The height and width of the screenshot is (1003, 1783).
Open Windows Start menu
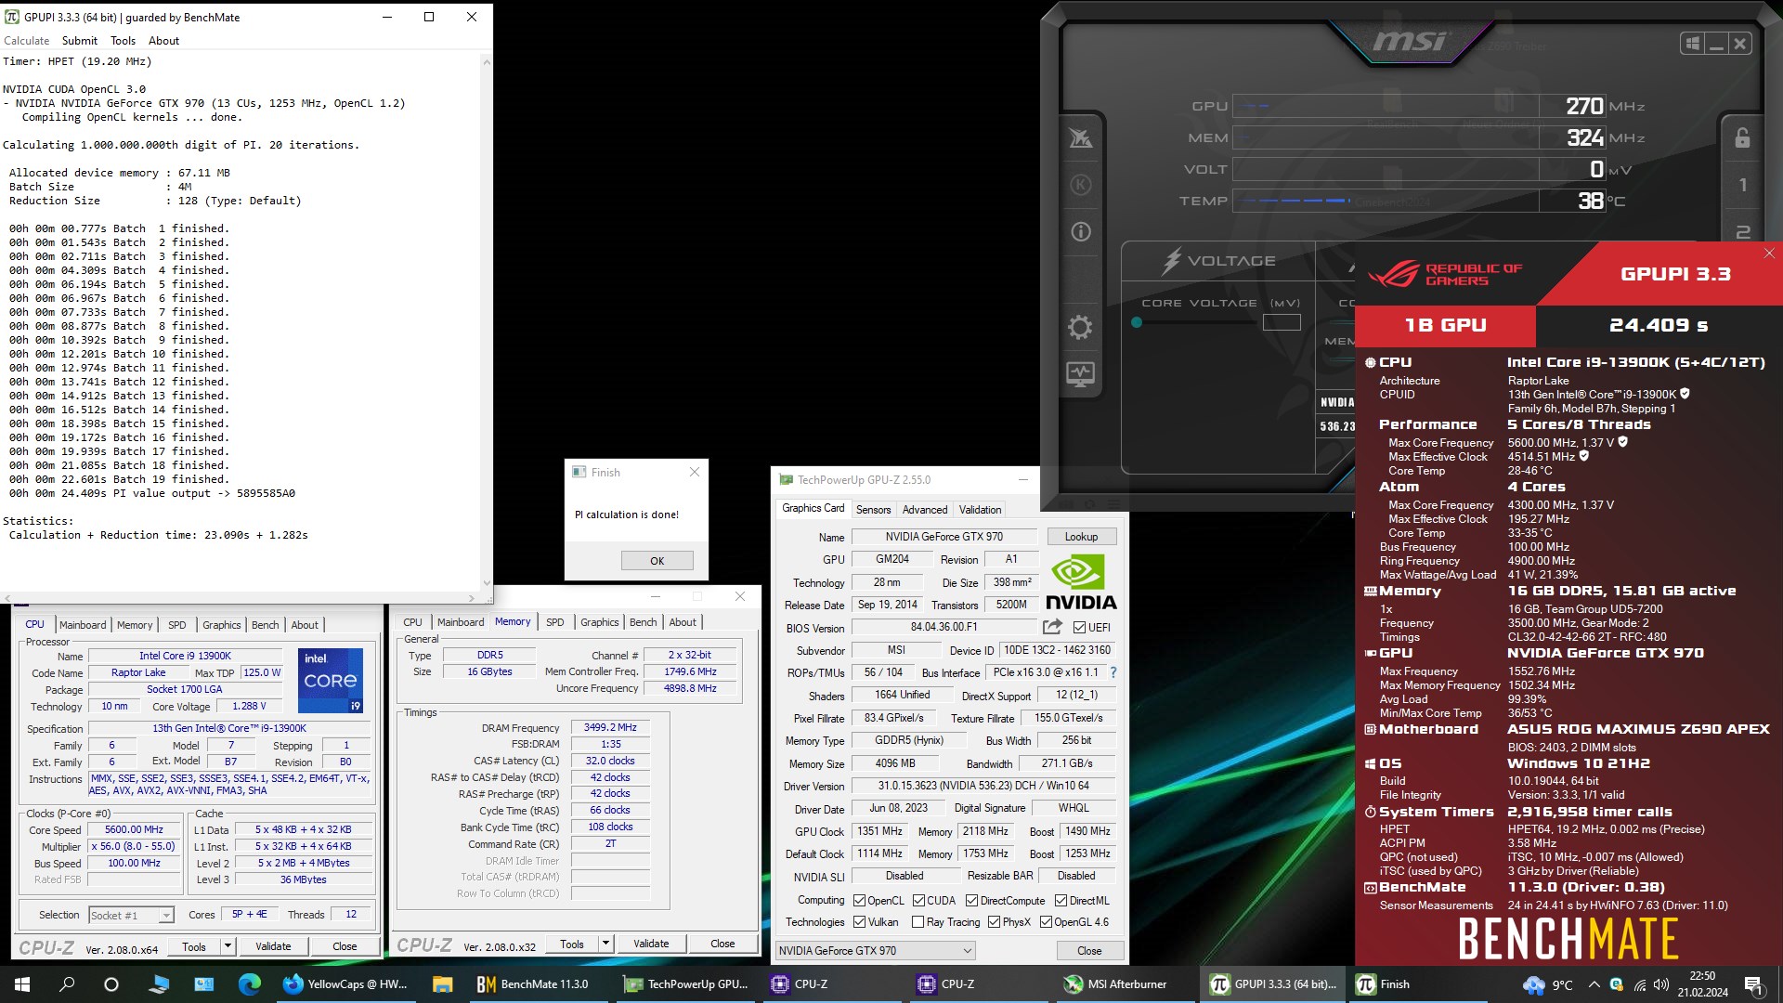(22, 984)
